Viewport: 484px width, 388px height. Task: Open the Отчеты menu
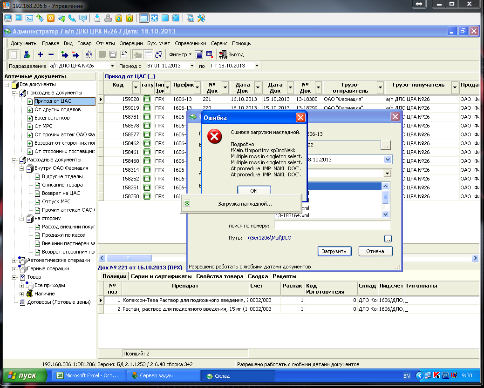[105, 43]
